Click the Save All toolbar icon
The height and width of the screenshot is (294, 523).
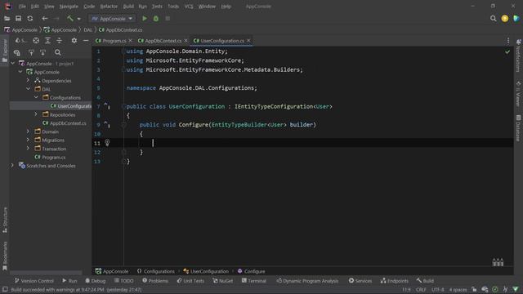[x=18, y=19]
